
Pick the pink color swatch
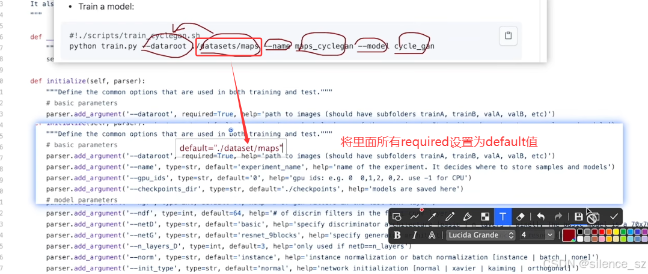(x=602, y=239)
